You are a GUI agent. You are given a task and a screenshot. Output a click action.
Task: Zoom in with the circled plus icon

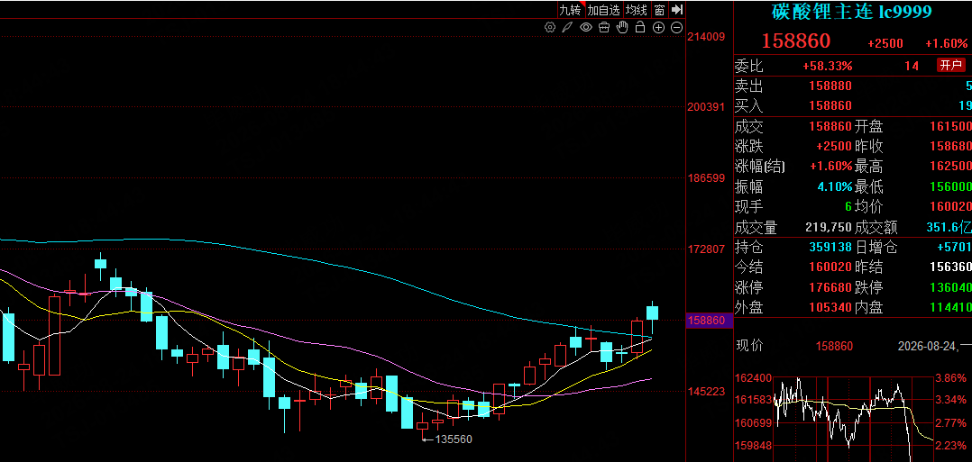658,27
